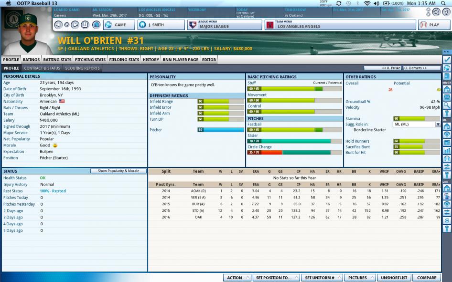The width and height of the screenshot is (452, 282).
Task: Open Spotlight search in the macOS menu bar
Action: click(443, 3)
